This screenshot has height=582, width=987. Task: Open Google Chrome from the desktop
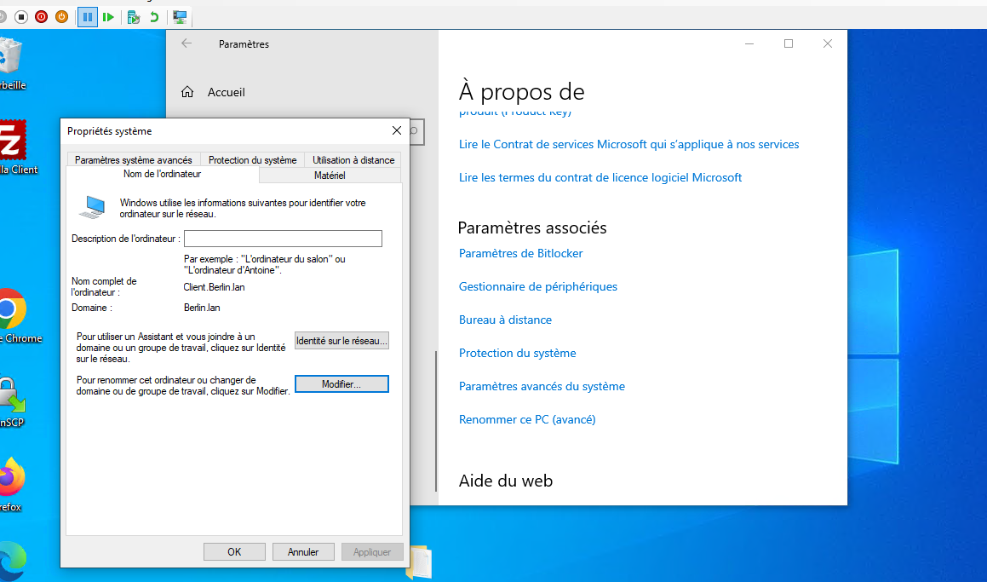click(x=10, y=310)
